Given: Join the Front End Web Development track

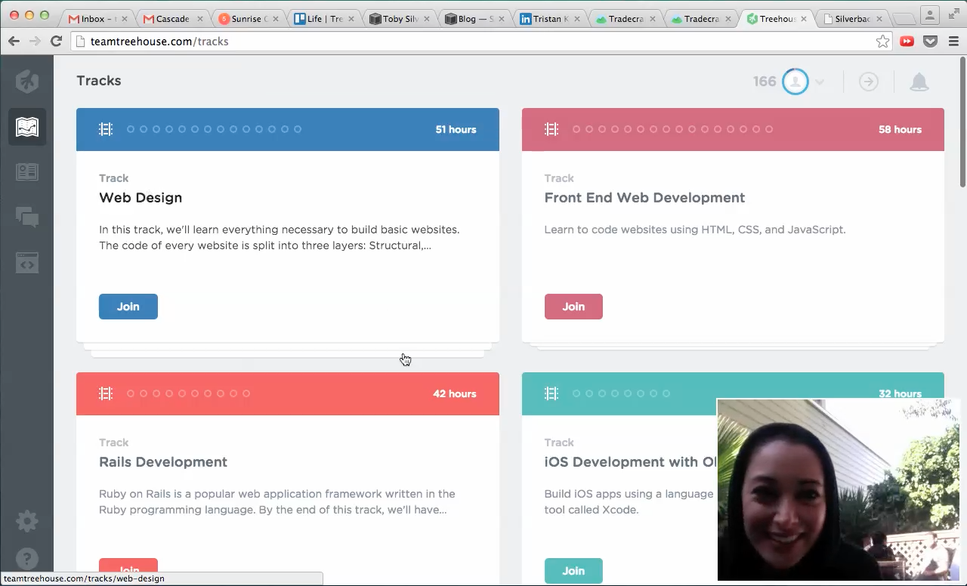Looking at the screenshot, I should pyautogui.click(x=573, y=307).
